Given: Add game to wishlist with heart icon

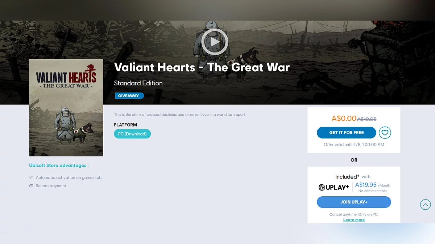Looking at the screenshot, I should 385,133.
